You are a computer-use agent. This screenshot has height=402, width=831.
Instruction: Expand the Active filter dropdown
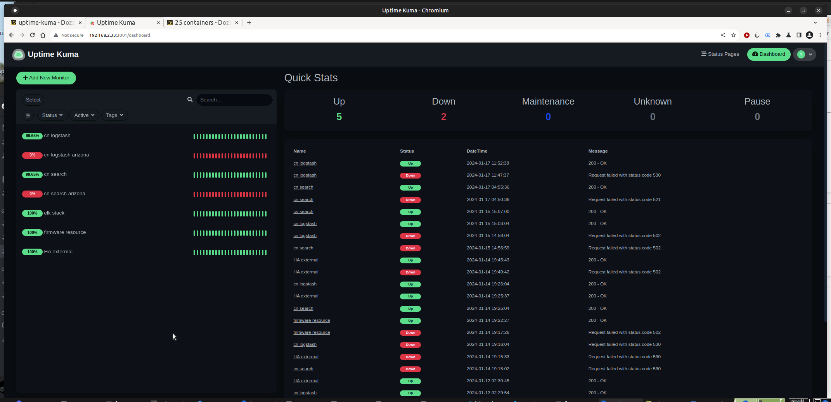pyautogui.click(x=84, y=115)
